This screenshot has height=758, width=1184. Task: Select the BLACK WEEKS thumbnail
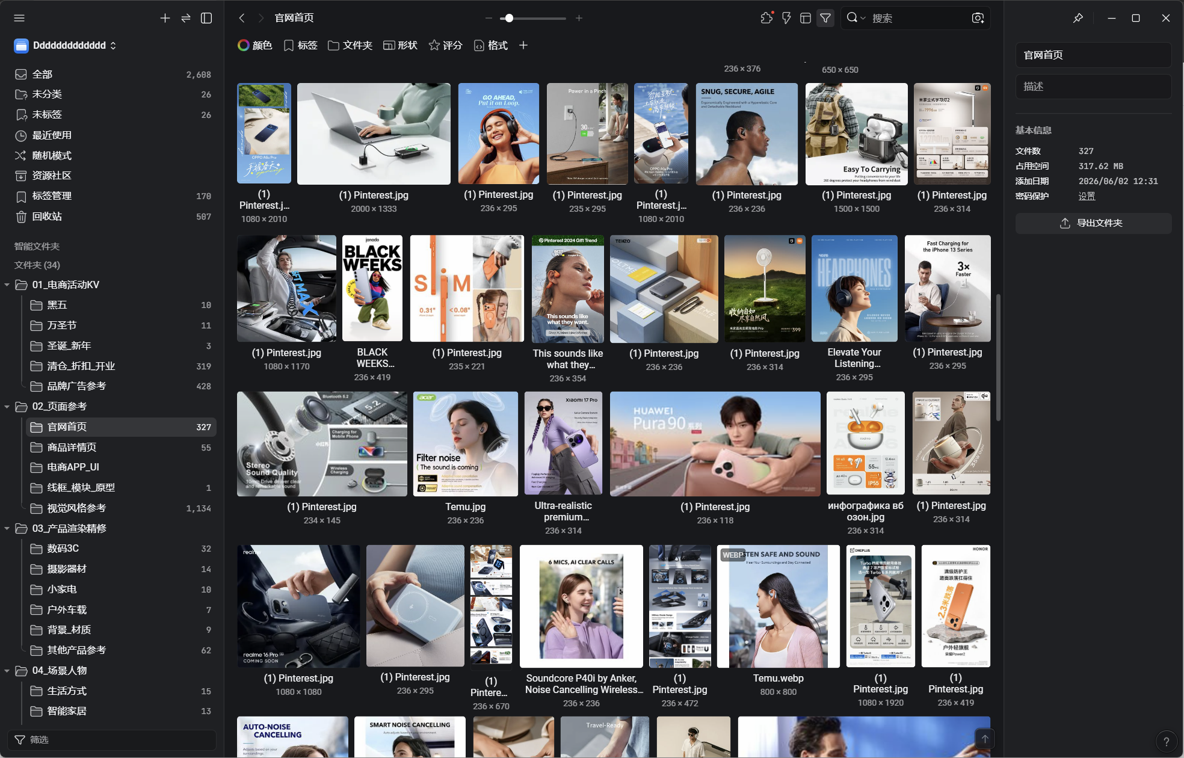click(x=372, y=288)
